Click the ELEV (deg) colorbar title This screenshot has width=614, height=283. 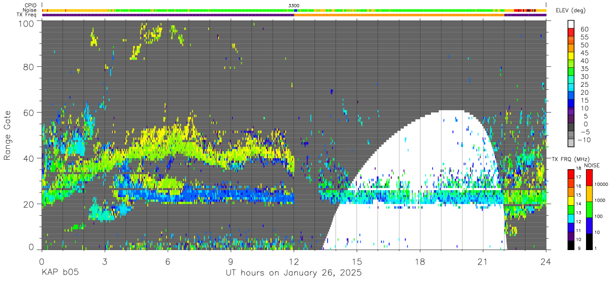[x=571, y=10]
